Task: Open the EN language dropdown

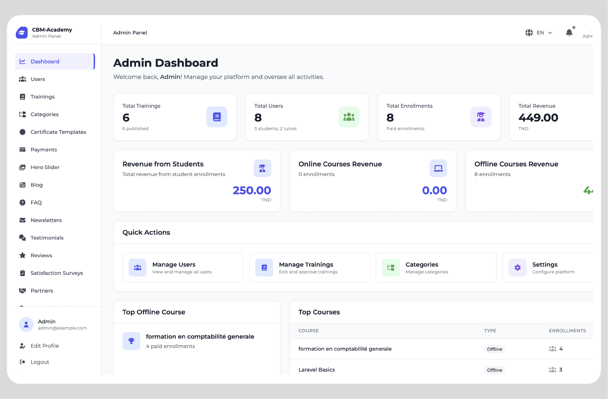Action: [544, 33]
